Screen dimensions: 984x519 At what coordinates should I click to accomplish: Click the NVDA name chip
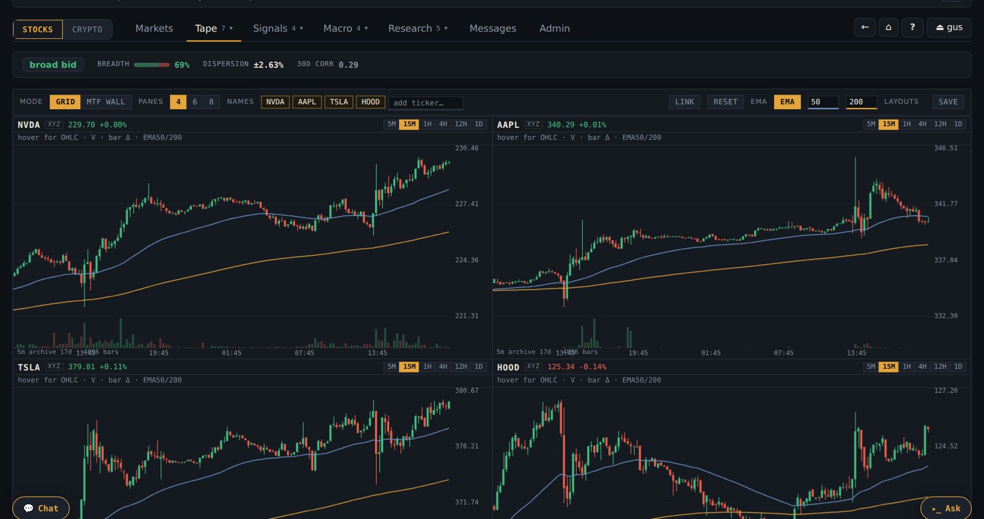(275, 102)
